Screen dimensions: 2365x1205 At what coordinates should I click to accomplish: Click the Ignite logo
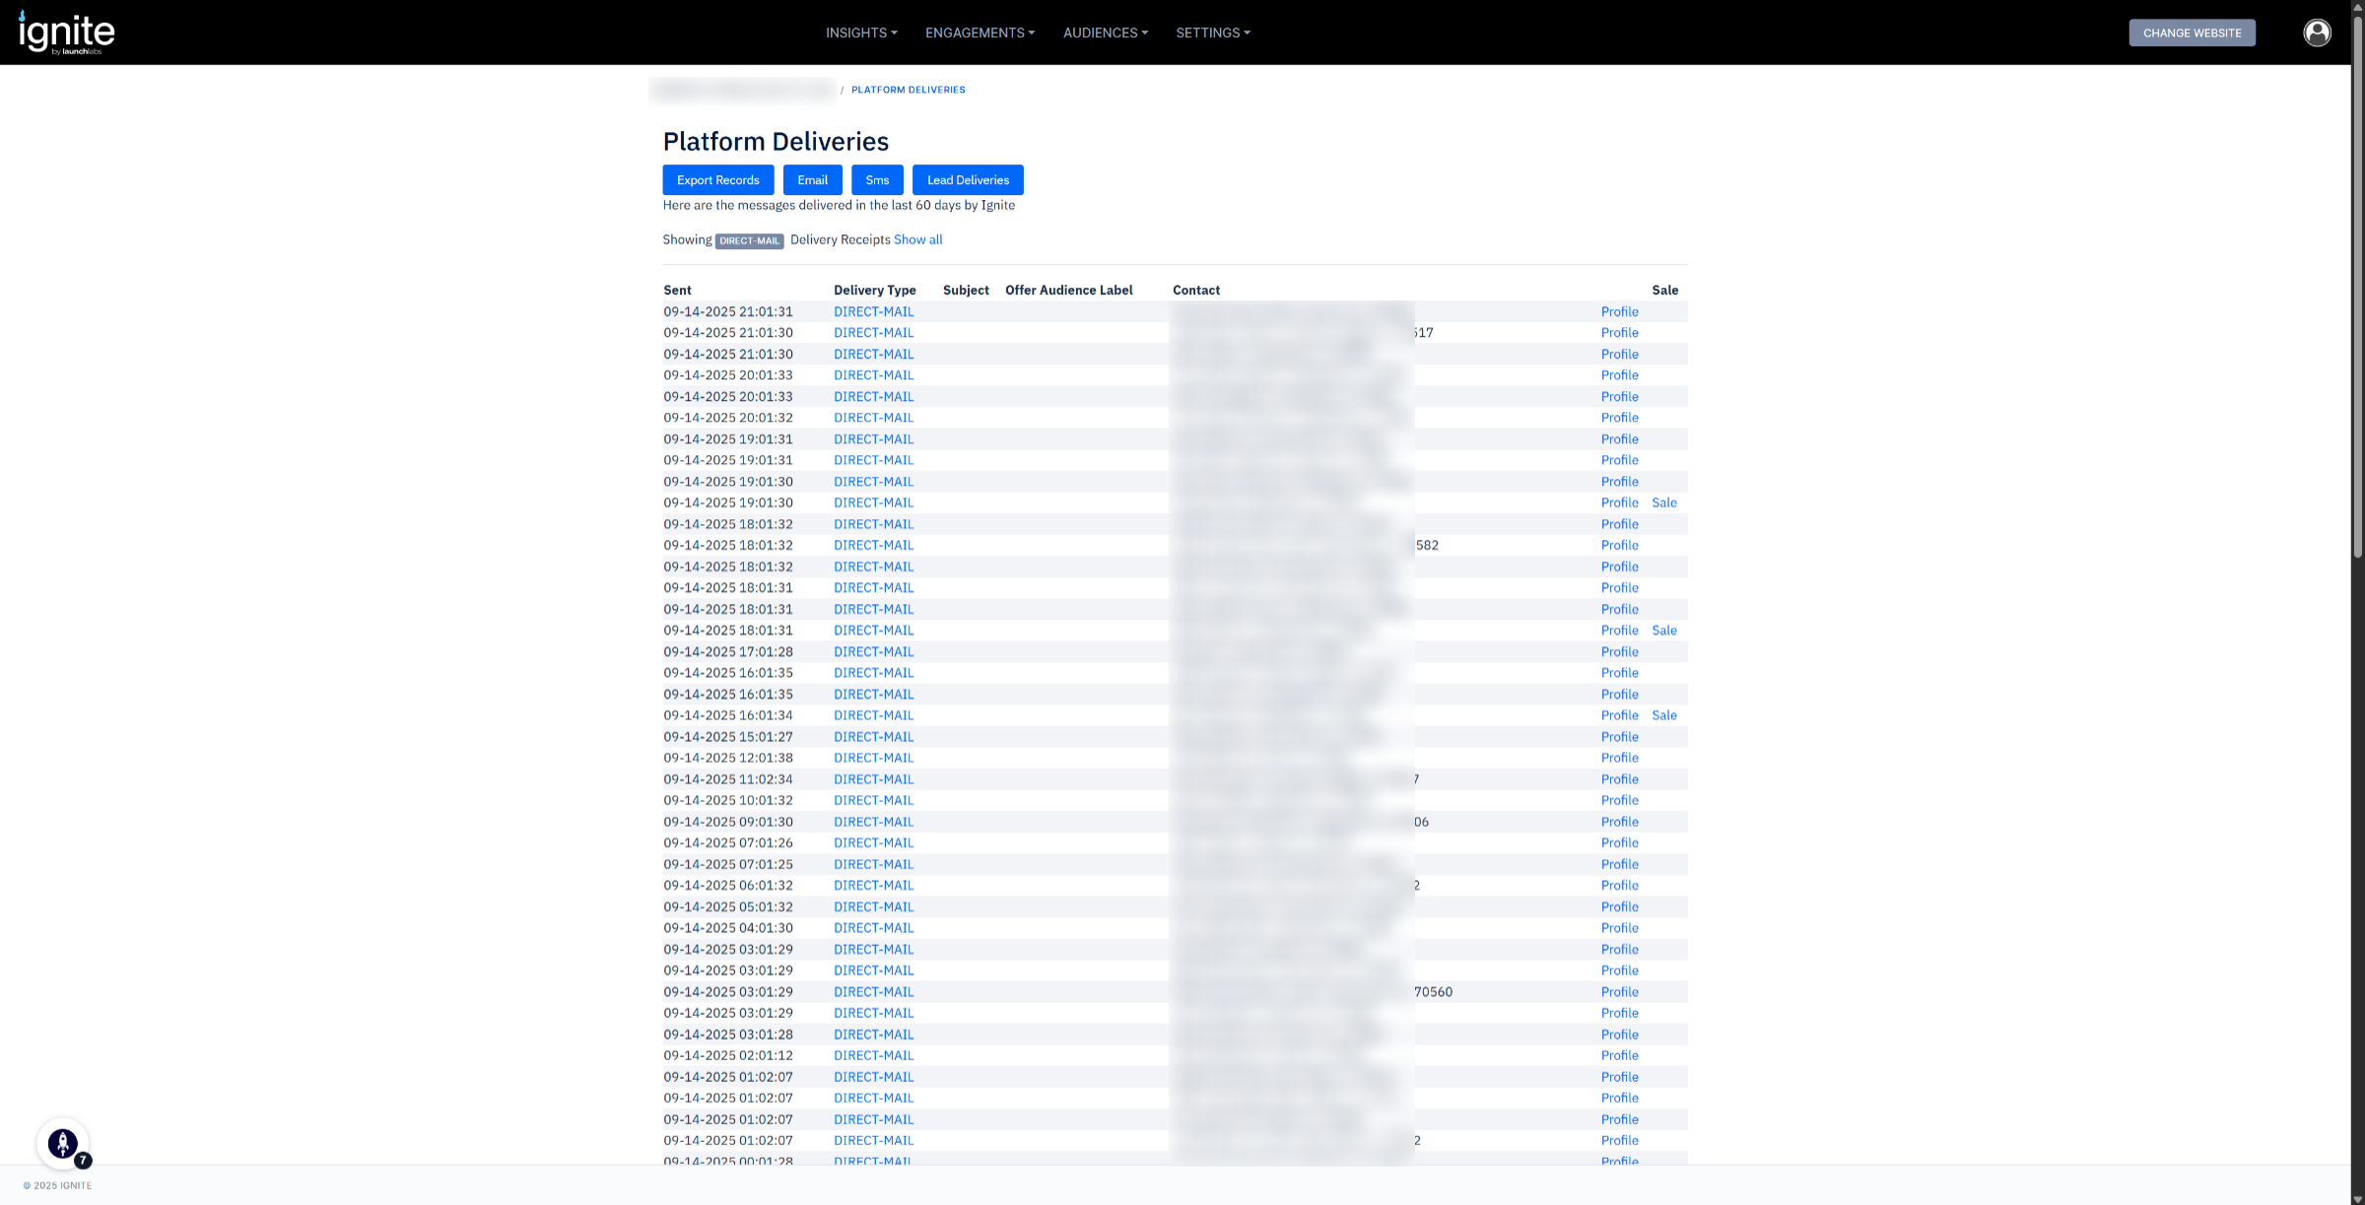pos(65,32)
